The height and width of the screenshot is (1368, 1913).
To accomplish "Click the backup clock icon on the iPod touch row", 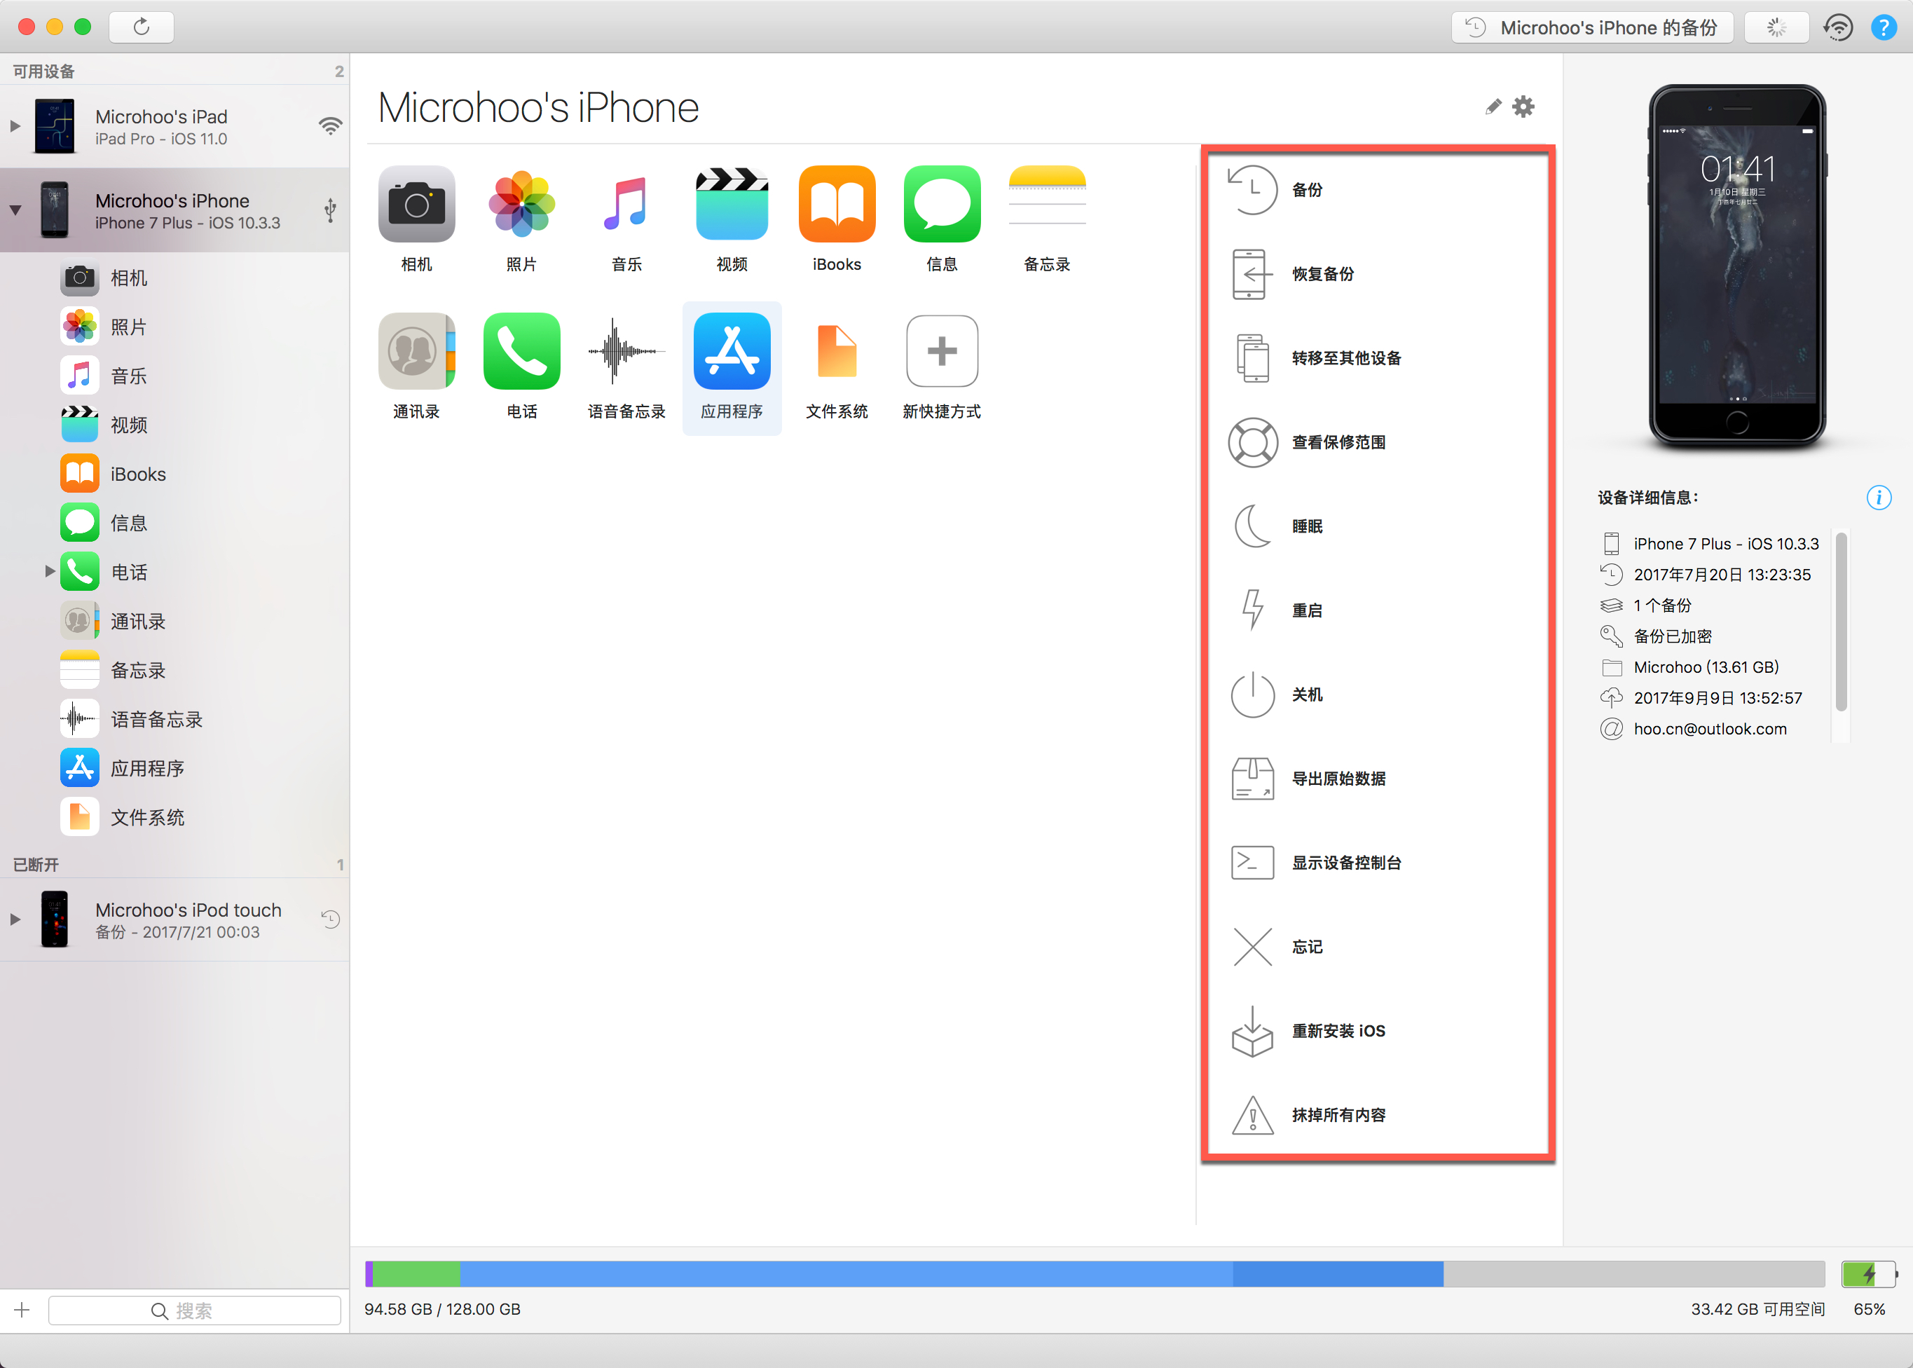I will click(330, 919).
